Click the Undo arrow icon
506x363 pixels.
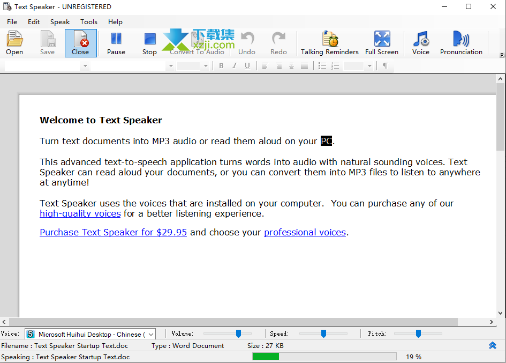click(x=247, y=43)
